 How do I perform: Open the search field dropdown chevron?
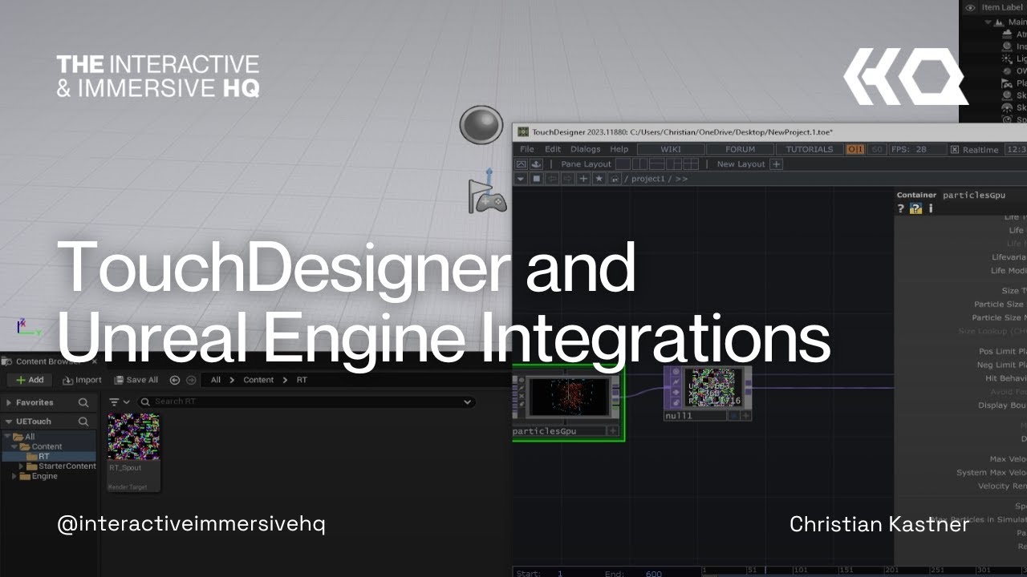coord(467,401)
